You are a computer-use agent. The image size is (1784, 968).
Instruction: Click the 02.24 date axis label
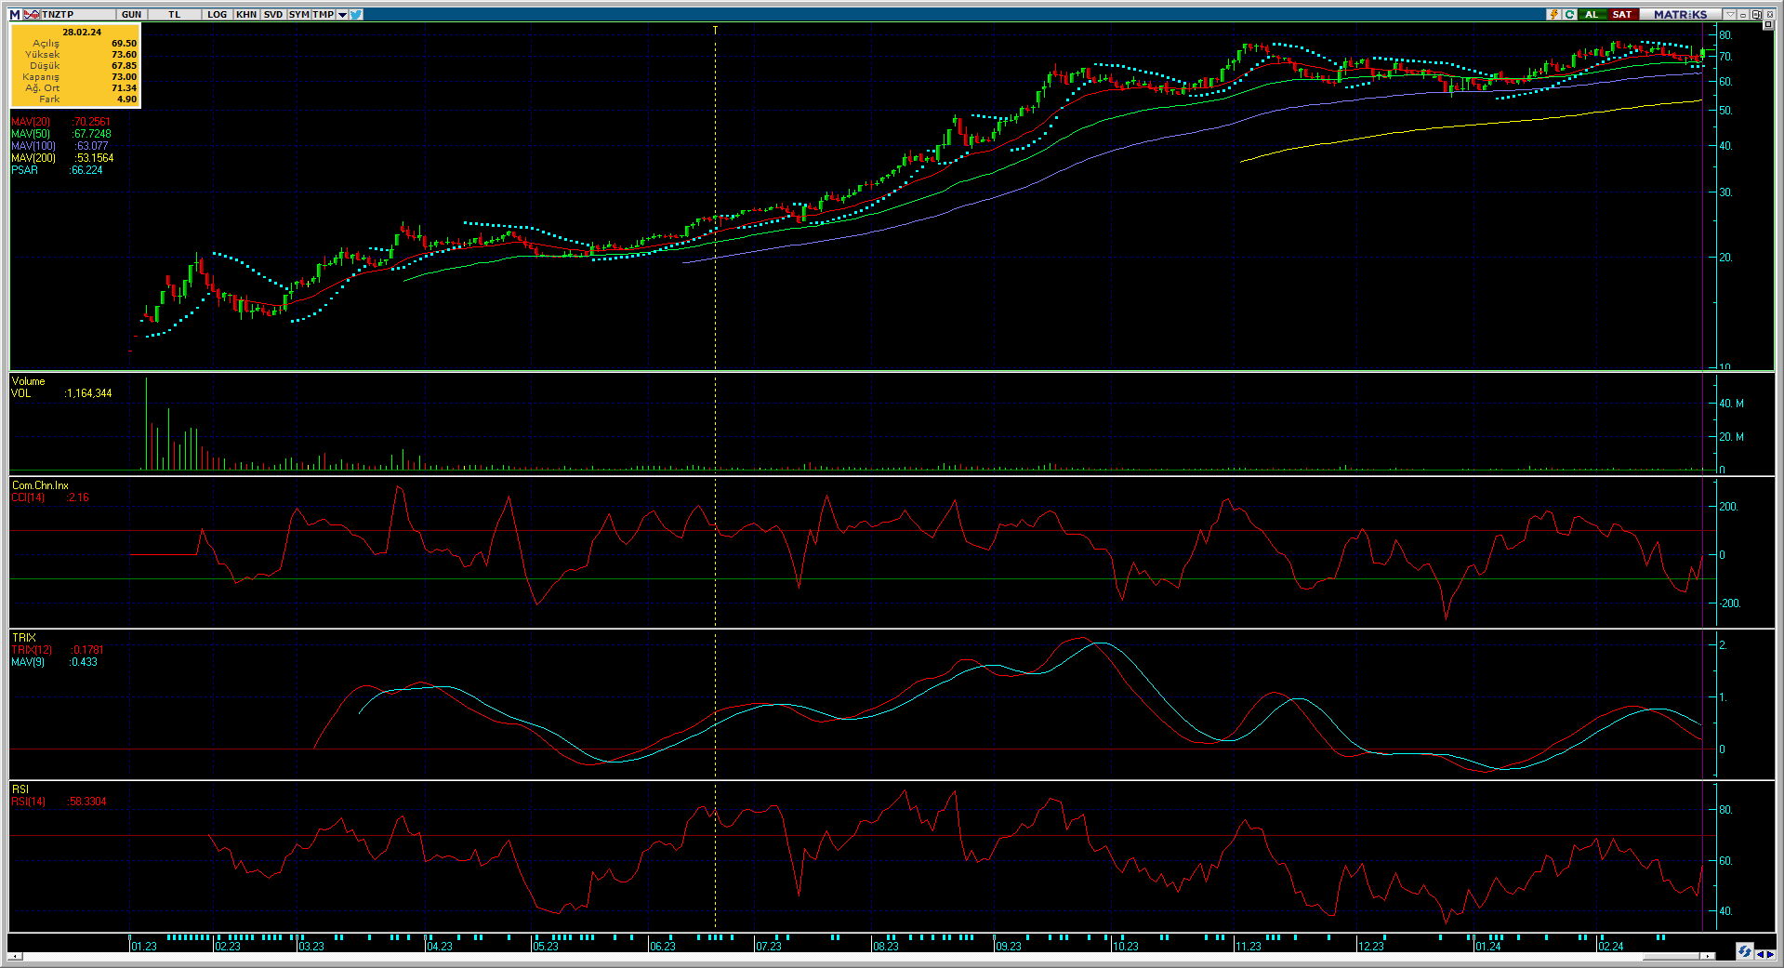click(x=1611, y=947)
